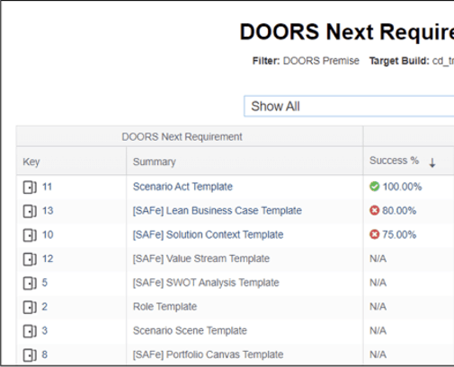Click the requirement icon for key 2
This screenshot has width=454, height=367.
(x=30, y=307)
